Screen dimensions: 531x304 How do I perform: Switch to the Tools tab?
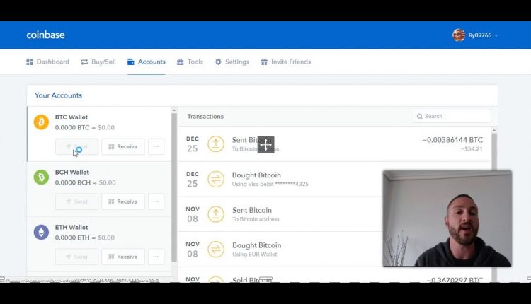click(190, 62)
